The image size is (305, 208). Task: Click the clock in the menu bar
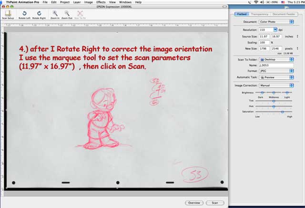coord(296,2)
